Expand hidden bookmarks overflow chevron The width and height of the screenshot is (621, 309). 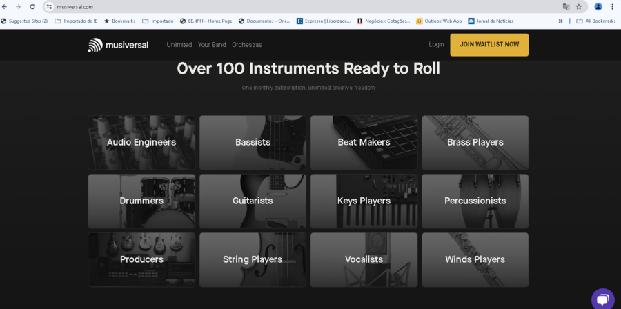560,21
